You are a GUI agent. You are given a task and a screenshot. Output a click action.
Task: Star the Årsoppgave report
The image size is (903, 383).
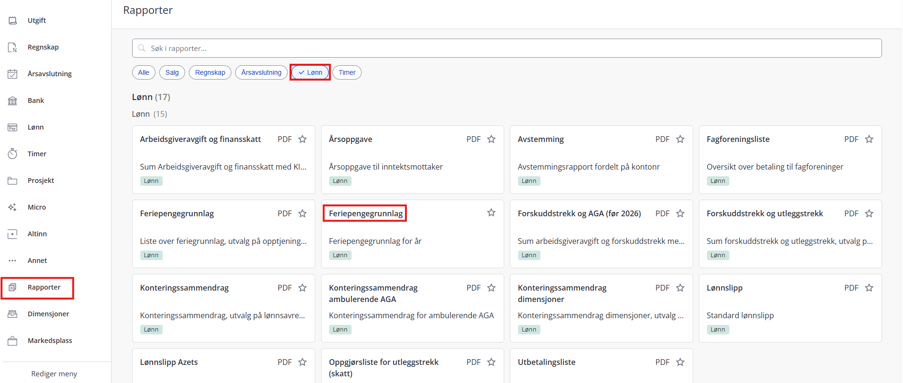tap(491, 139)
